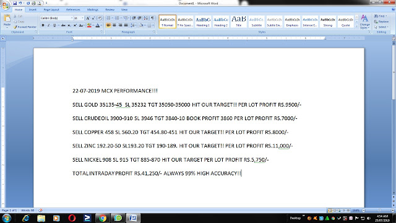This screenshot has height=223, width=396.
Task: Center the text
Action: [114, 25]
